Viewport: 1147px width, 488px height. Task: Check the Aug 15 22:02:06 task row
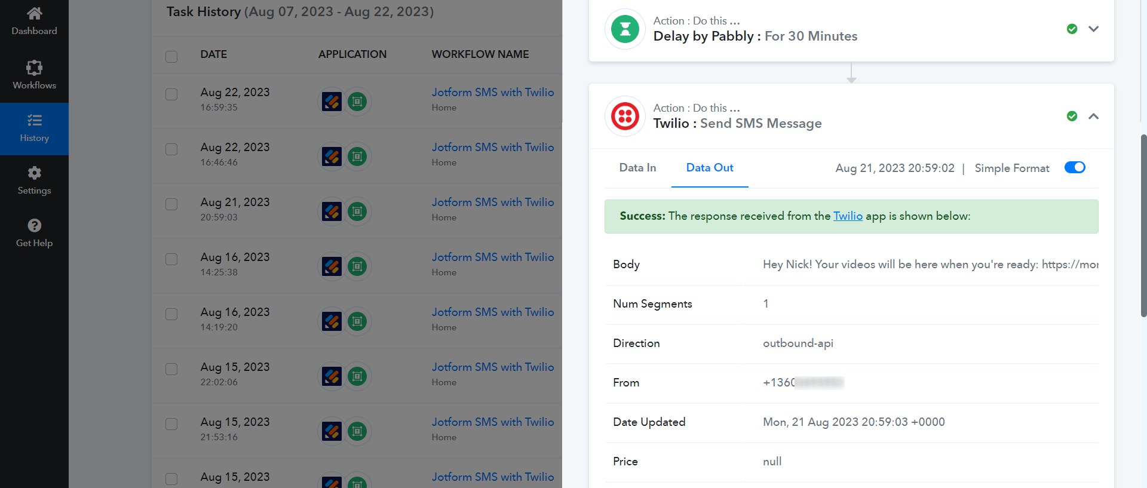click(171, 369)
